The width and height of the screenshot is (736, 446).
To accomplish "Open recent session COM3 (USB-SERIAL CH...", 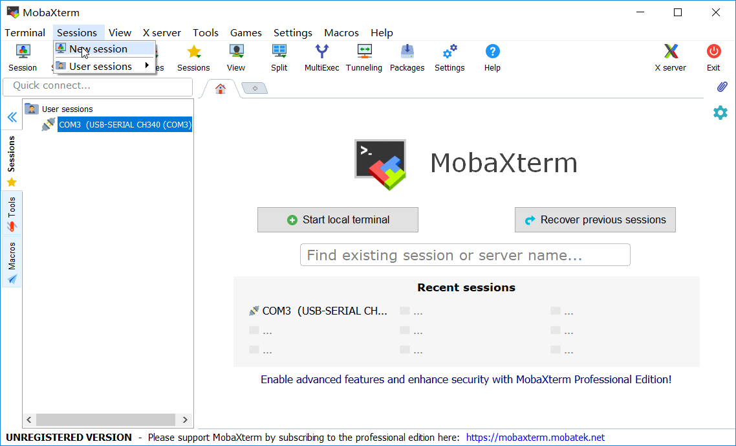I will (318, 311).
